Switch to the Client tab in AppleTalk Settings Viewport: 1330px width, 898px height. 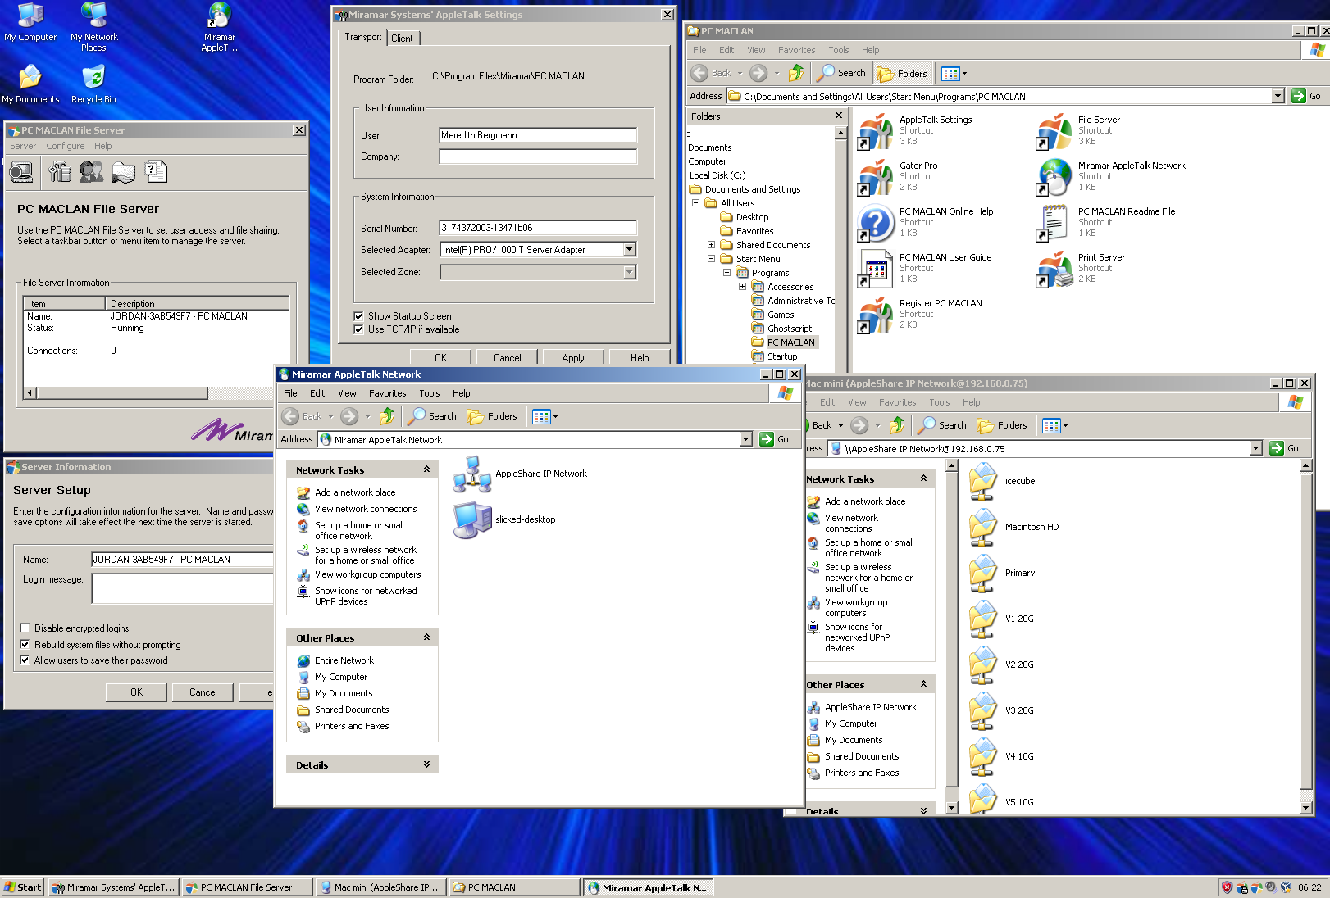pos(402,39)
